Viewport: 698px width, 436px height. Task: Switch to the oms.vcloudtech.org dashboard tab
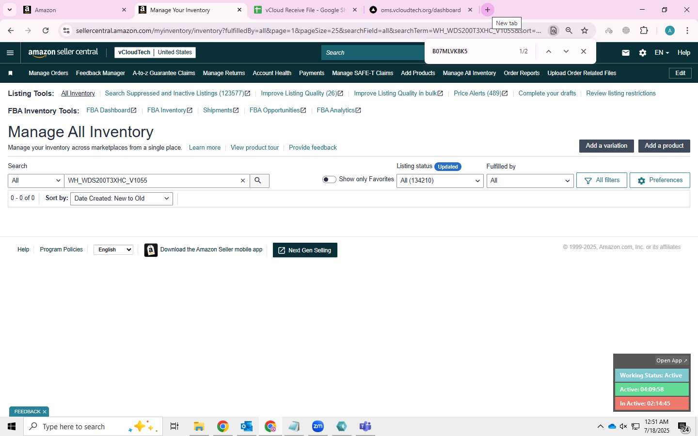coord(420,10)
